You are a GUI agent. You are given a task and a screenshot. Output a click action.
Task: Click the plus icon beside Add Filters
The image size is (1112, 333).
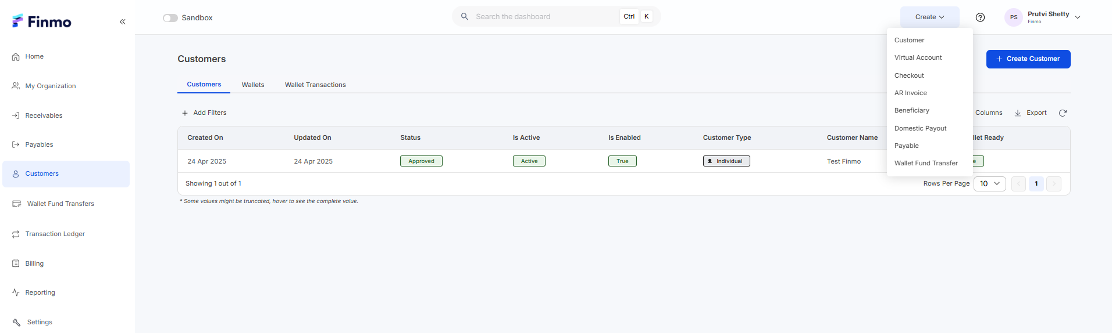click(185, 113)
